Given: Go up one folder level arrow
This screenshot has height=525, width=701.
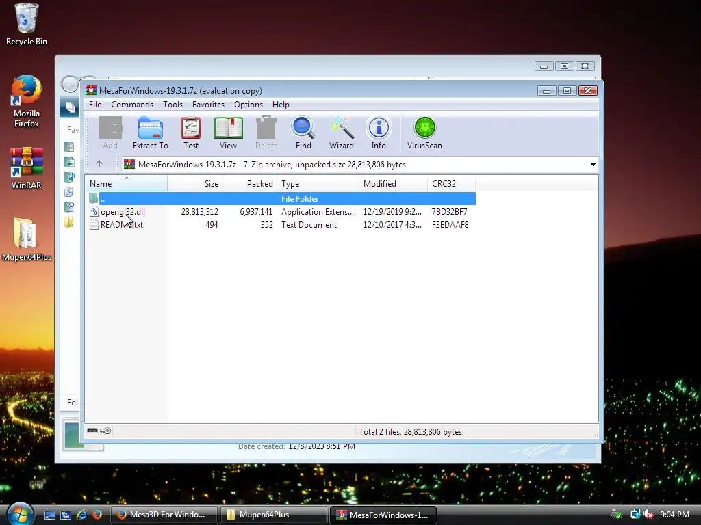Looking at the screenshot, I should point(99,164).
